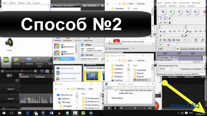Open the Callouts tab in Camtasia
Viewport: 207px width, 116px height.
click(29, 61)
